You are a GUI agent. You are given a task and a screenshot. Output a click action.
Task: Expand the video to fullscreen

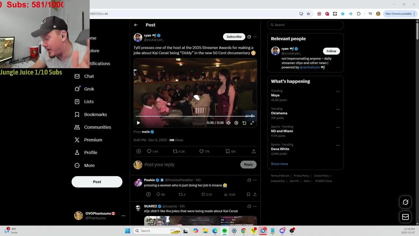coord(252,123)
